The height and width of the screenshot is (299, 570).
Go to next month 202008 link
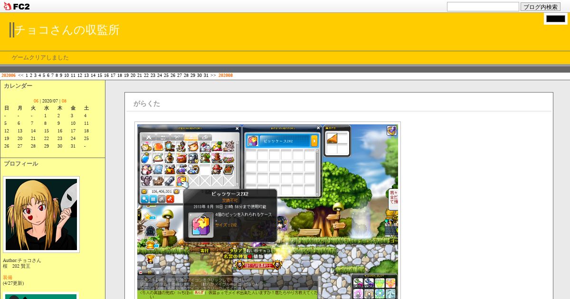pyautogui.click(x=226, y=75)
